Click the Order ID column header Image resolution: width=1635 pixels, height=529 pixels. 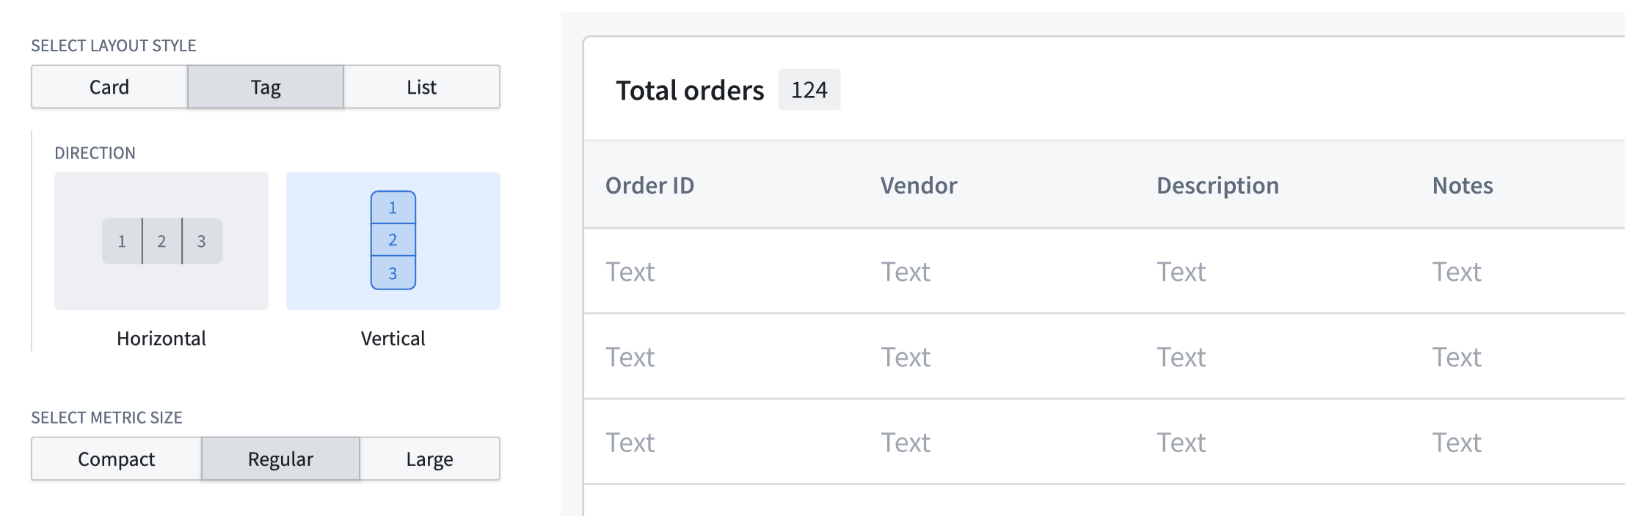click(649, 185)
